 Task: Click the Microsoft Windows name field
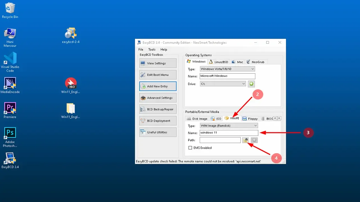point(227,76)
